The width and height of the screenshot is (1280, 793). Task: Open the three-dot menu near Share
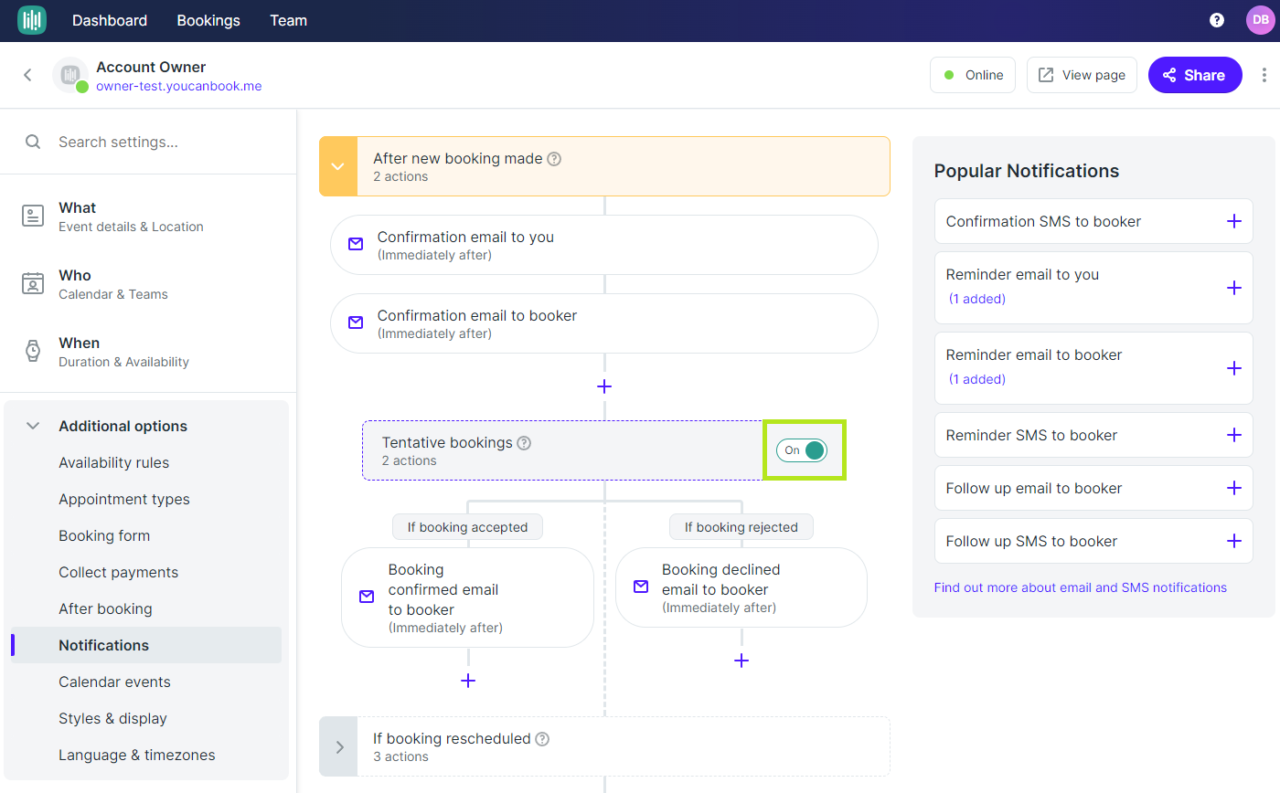point(1265,75)
